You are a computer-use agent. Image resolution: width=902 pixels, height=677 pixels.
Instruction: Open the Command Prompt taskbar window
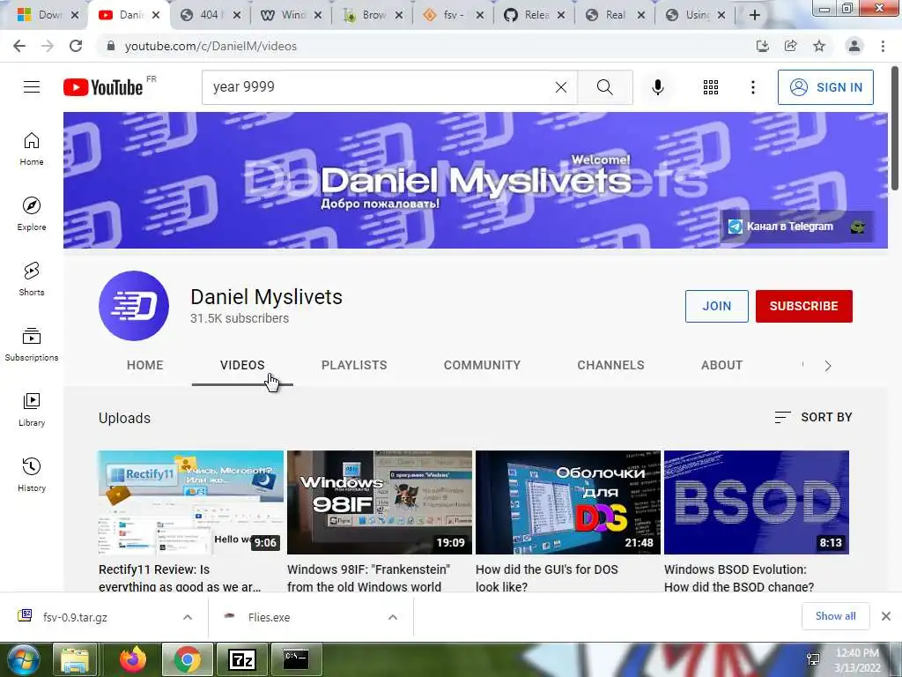coord(296,659)
